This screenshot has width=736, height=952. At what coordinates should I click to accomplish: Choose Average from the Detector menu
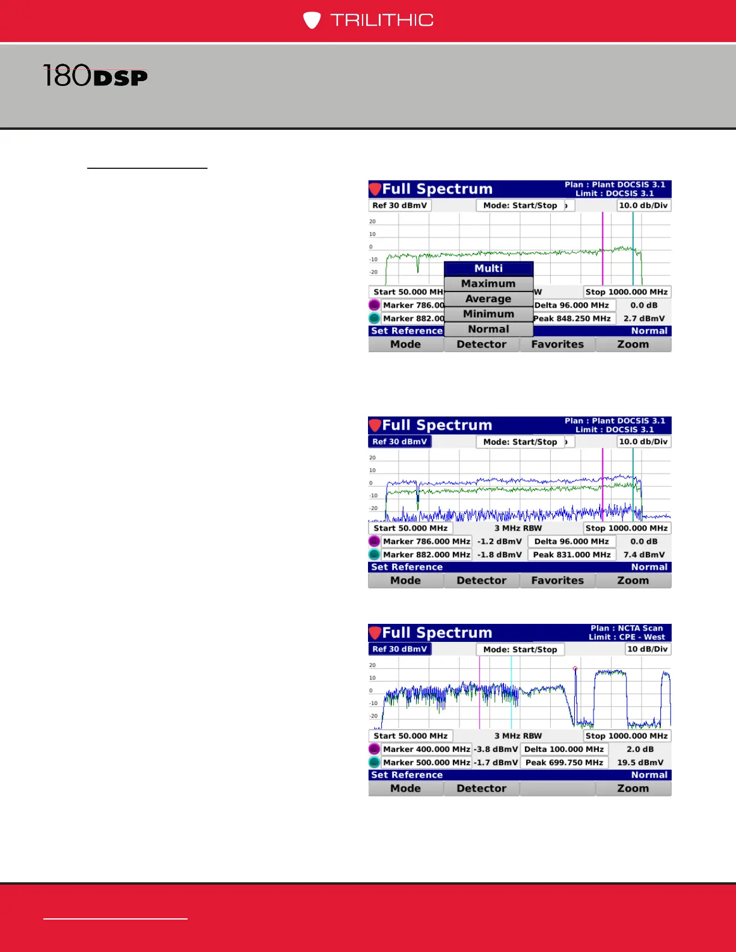(x=489, y=299)
